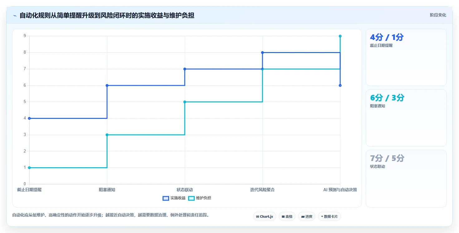Viewport: 459px width, 233px height.
Task: Click the y-axis value 5 label
Action: click(x=25, y=102)
